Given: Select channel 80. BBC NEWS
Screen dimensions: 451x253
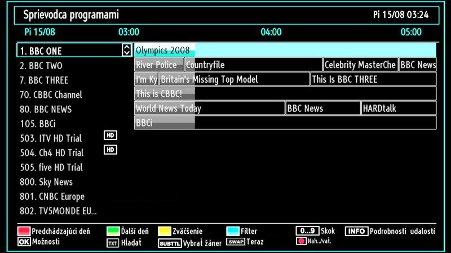Looking at the screenshot, I should point(46,109).
